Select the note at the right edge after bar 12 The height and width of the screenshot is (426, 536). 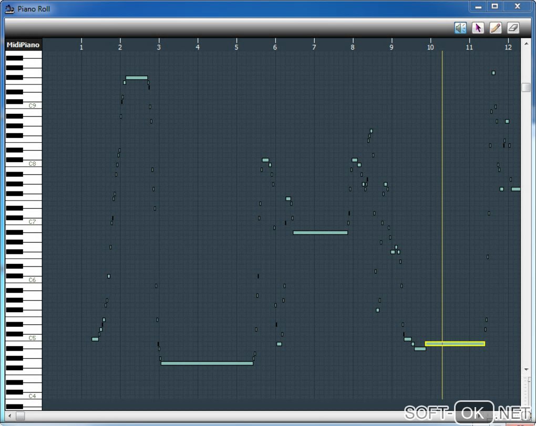516,189
